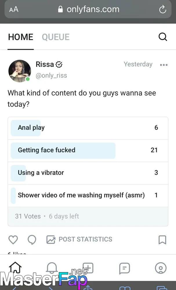Screen dimensions: 176x290
Task: Open Rissa's profile picture thumbnail
Action: [x=20, y=71]
